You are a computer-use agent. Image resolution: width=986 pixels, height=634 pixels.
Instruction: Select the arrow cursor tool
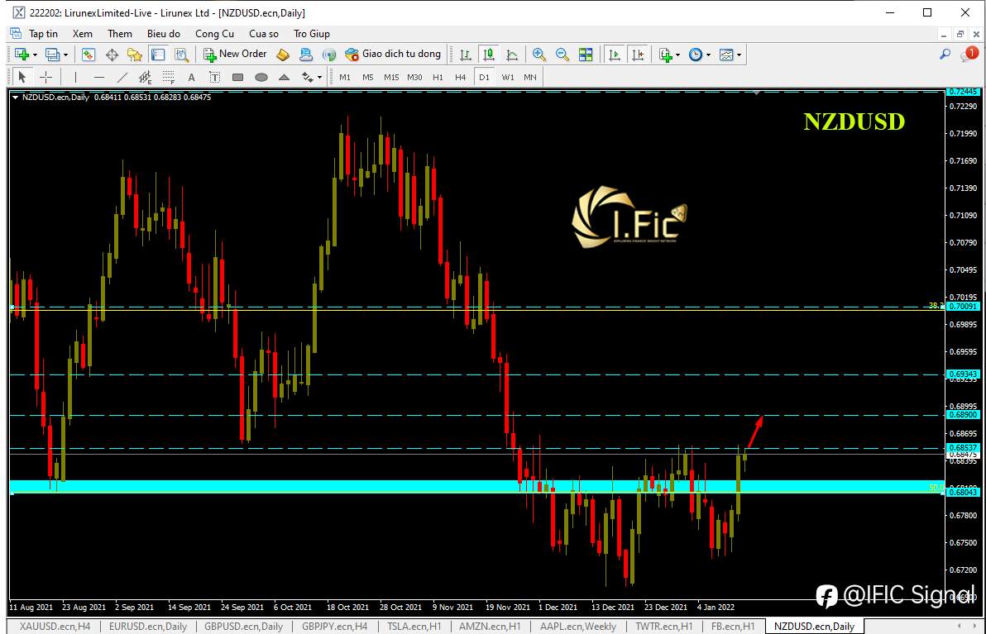22,77
